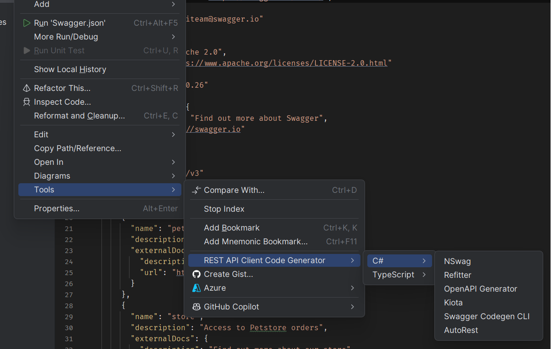Click the highlighted Tools menu entry

coord(100,190)
